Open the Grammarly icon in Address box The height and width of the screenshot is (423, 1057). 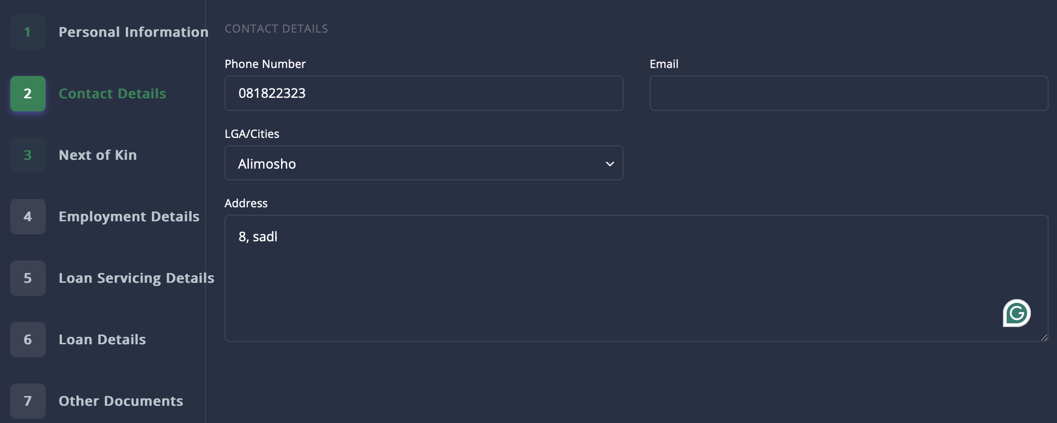(x=1016, y=313)
